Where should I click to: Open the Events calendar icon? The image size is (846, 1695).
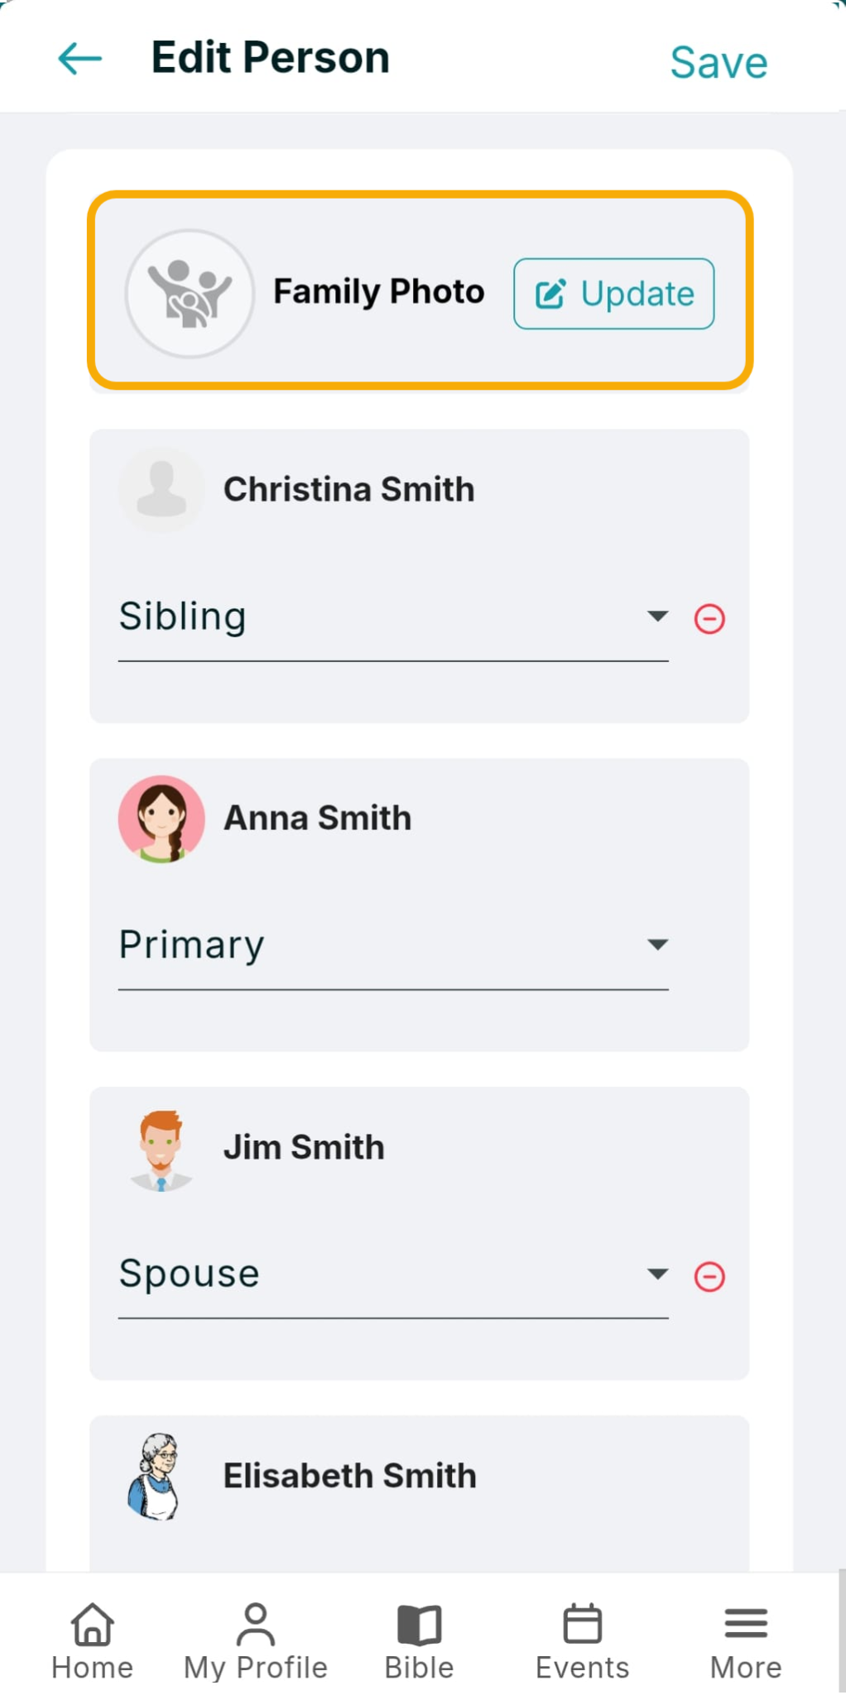pyautogui.click(x=582, y=1623)
